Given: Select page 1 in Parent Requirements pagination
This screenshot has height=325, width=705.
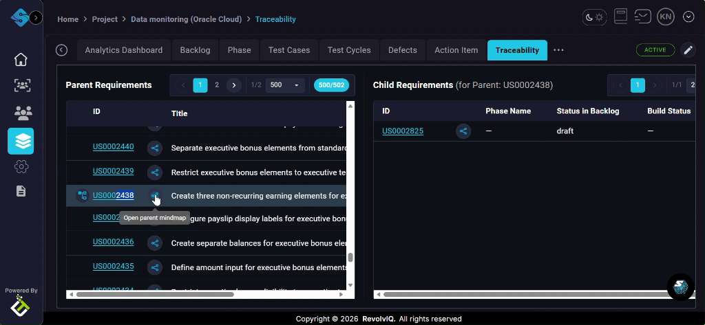Looking at the screenshot, I should (x=200, y=85).
